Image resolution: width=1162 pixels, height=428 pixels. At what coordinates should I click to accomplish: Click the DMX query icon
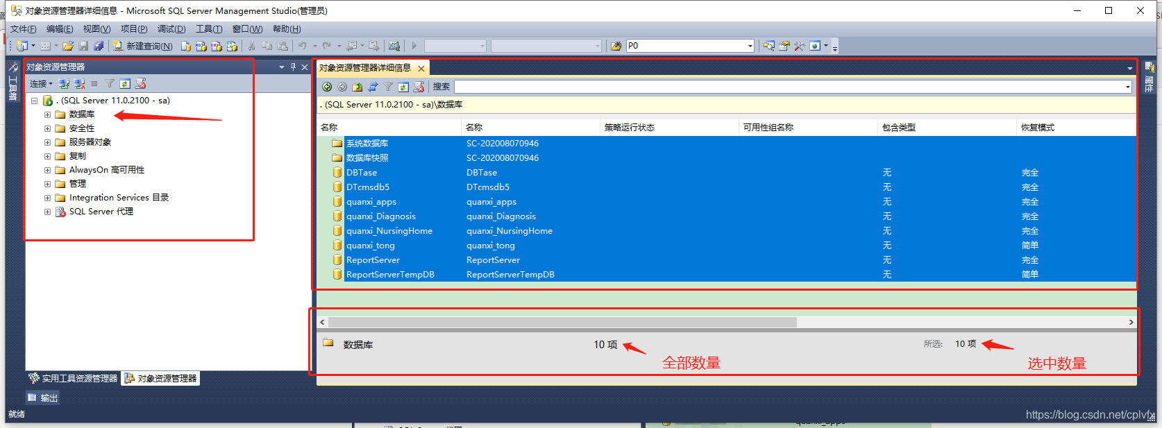pyautogui.click(x=217, y=46)
